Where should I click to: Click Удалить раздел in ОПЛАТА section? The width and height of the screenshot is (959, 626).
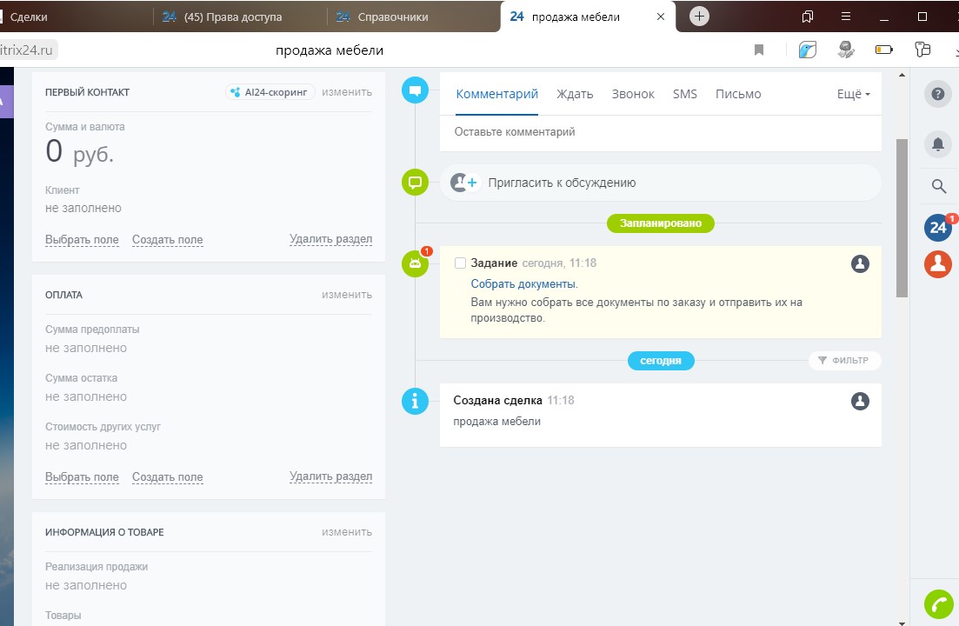331,476
